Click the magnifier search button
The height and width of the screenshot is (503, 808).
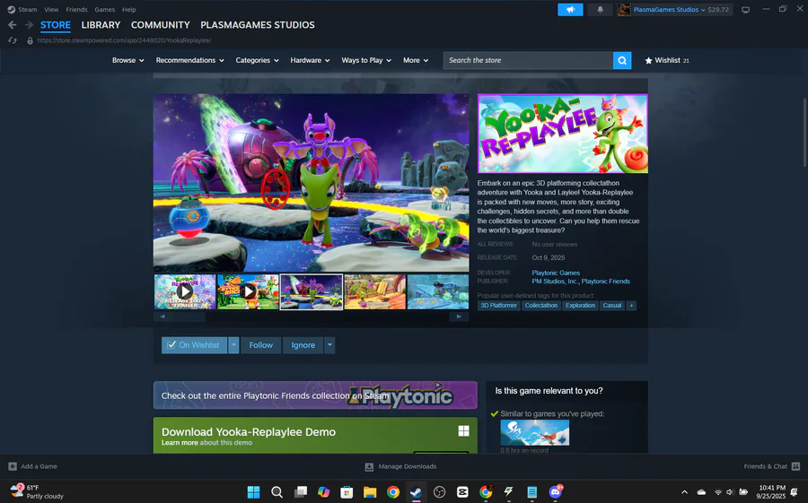pos(622,60)
